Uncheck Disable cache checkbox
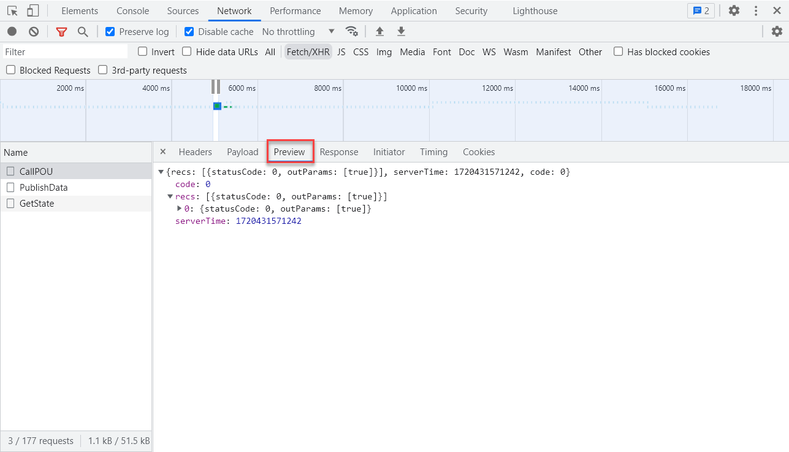The height and width of the screenshot is (452, 789). point(189,31)
